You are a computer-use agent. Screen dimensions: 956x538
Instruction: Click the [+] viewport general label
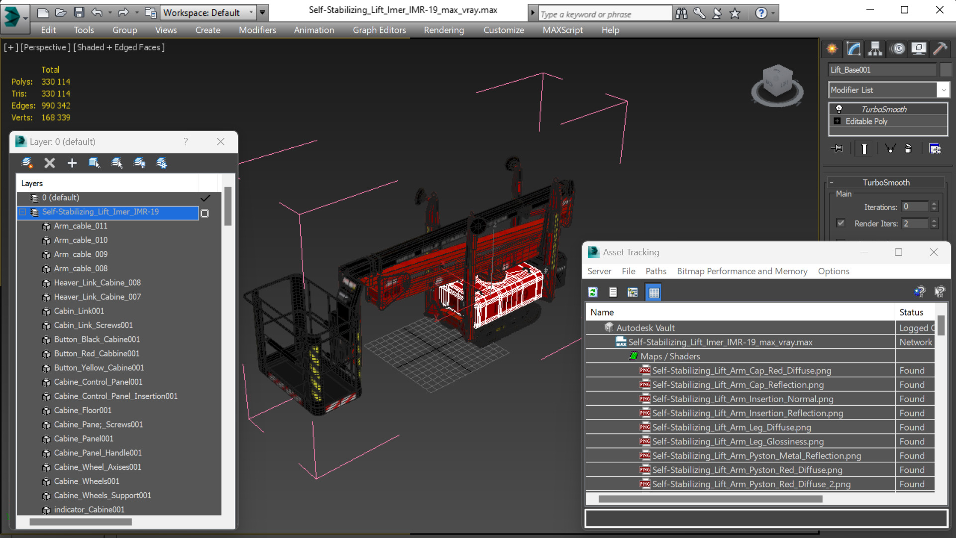pyautogui.click(x=11, y=47)
